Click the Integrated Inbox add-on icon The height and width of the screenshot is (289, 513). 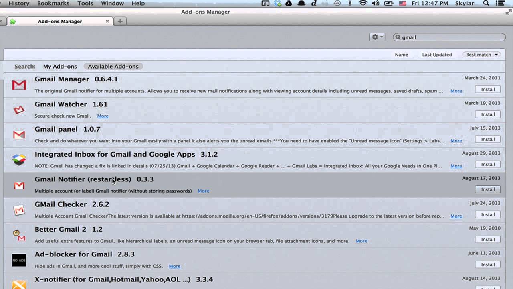(x=19, y=160)
